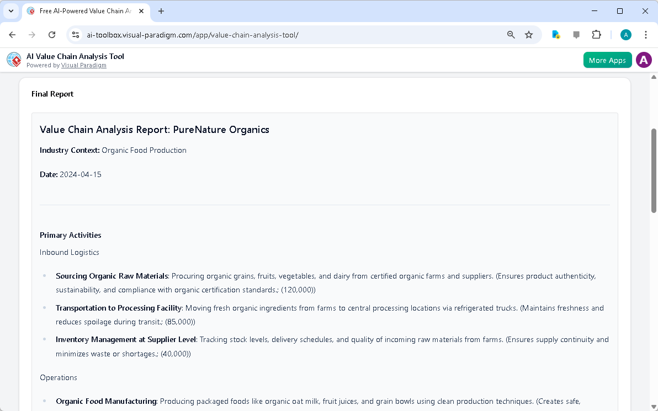
Task: Open the Chrome profile avatar icon
Action: 625,34
